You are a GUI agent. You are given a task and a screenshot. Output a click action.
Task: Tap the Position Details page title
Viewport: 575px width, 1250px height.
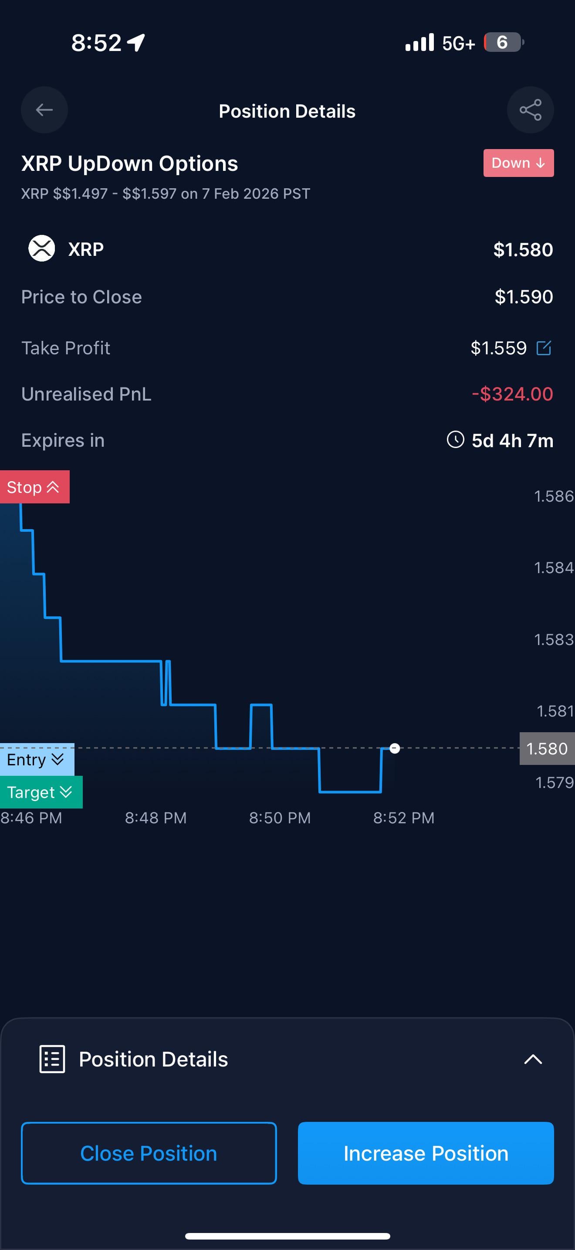[287, 111]
